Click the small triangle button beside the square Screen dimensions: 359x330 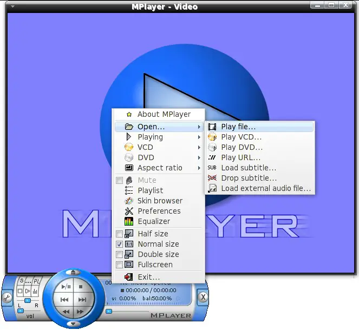[x=28, y=291]
